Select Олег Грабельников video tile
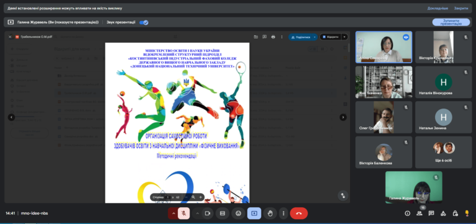 tap(384, 117)
